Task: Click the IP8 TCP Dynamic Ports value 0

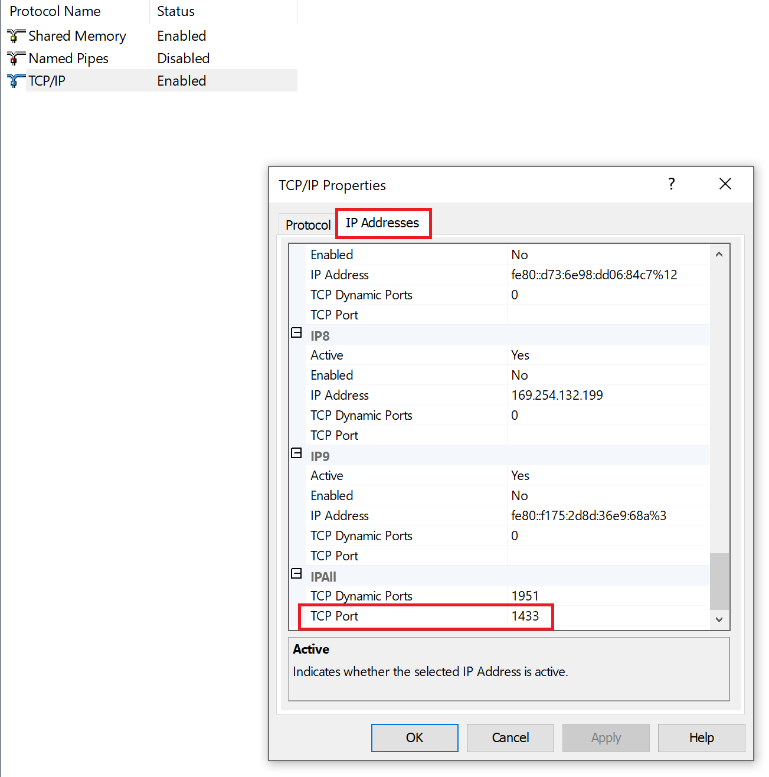Action: [515, 415]
